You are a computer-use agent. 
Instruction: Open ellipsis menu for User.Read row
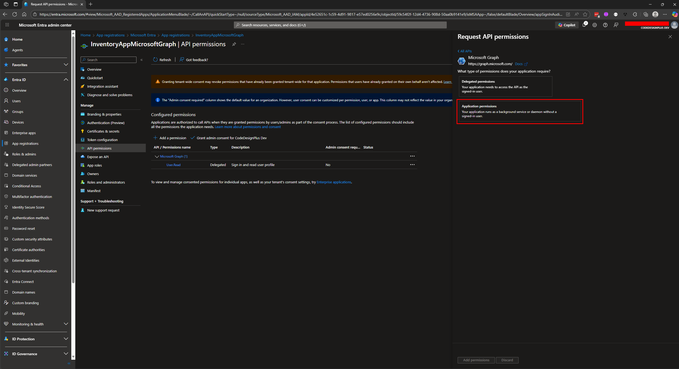[x=412, y=165]
